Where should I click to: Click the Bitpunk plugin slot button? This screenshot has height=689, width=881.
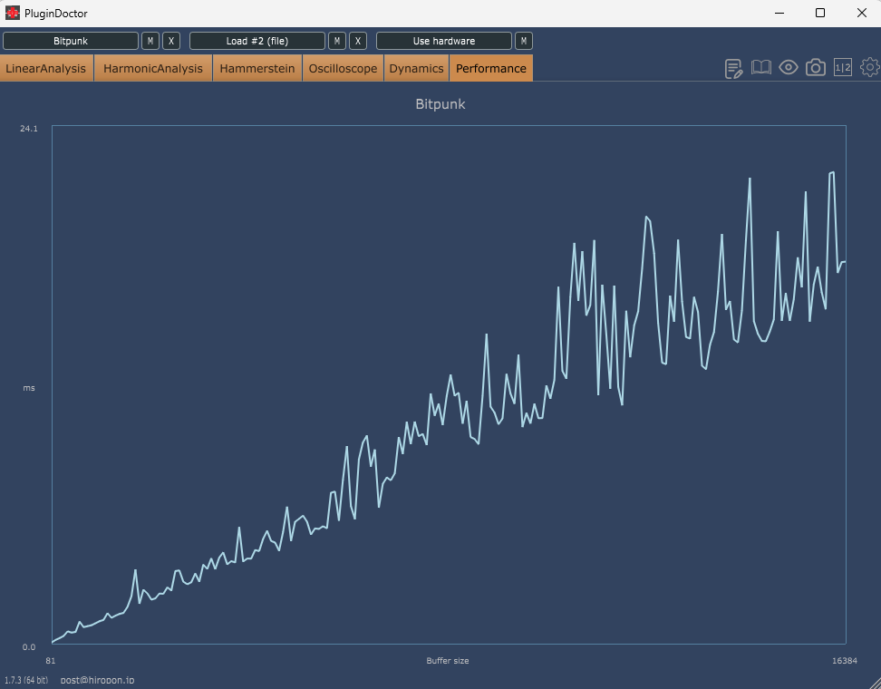(71, 41)
